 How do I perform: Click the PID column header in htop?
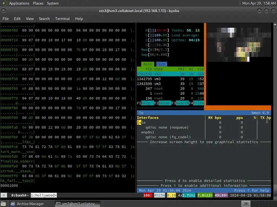tap(149, 69)
